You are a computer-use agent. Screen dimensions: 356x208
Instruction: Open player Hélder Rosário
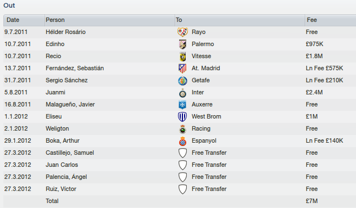(66, 32)
